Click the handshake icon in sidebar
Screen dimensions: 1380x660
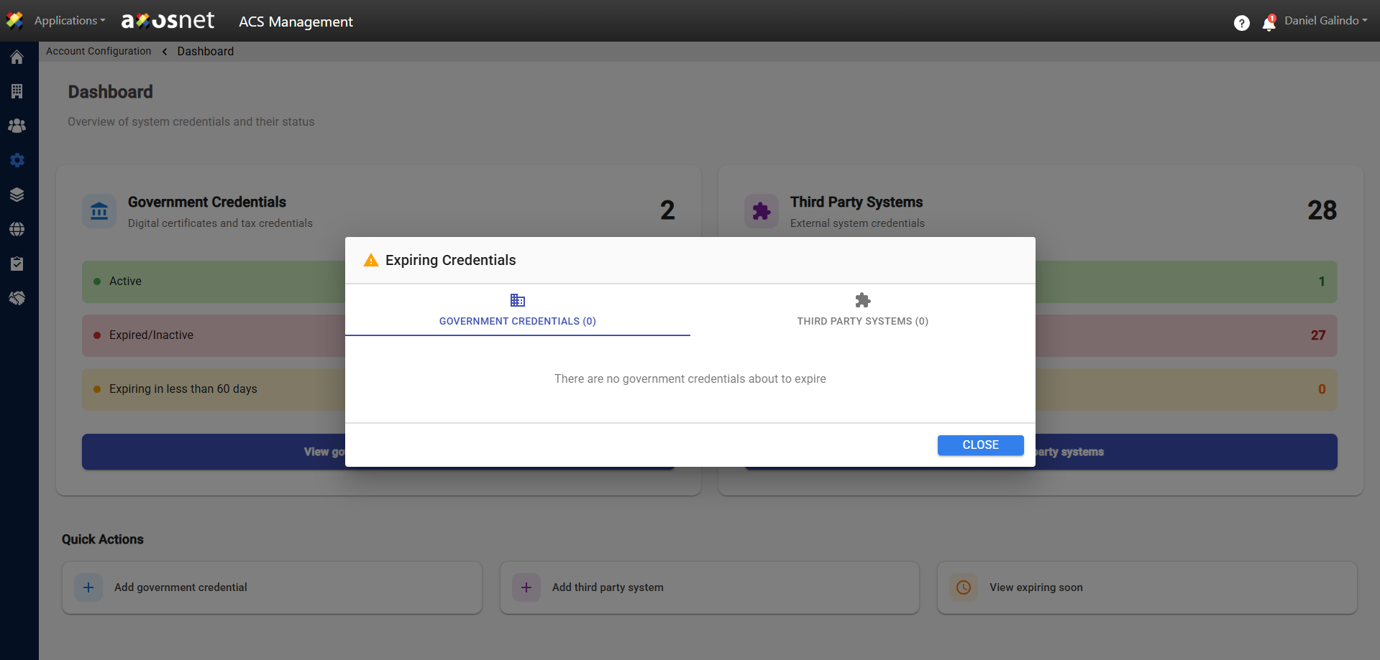[x=17, y=298]
